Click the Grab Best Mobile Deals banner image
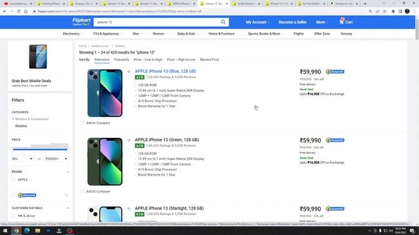The image size is (419, 235). pyautogui.click(x=38, y=57)
